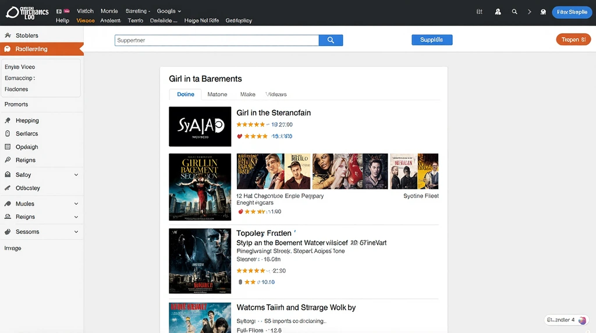Click the Reiigns key icon
This screenshot has width=596, height=333.
tap(8, 160)
